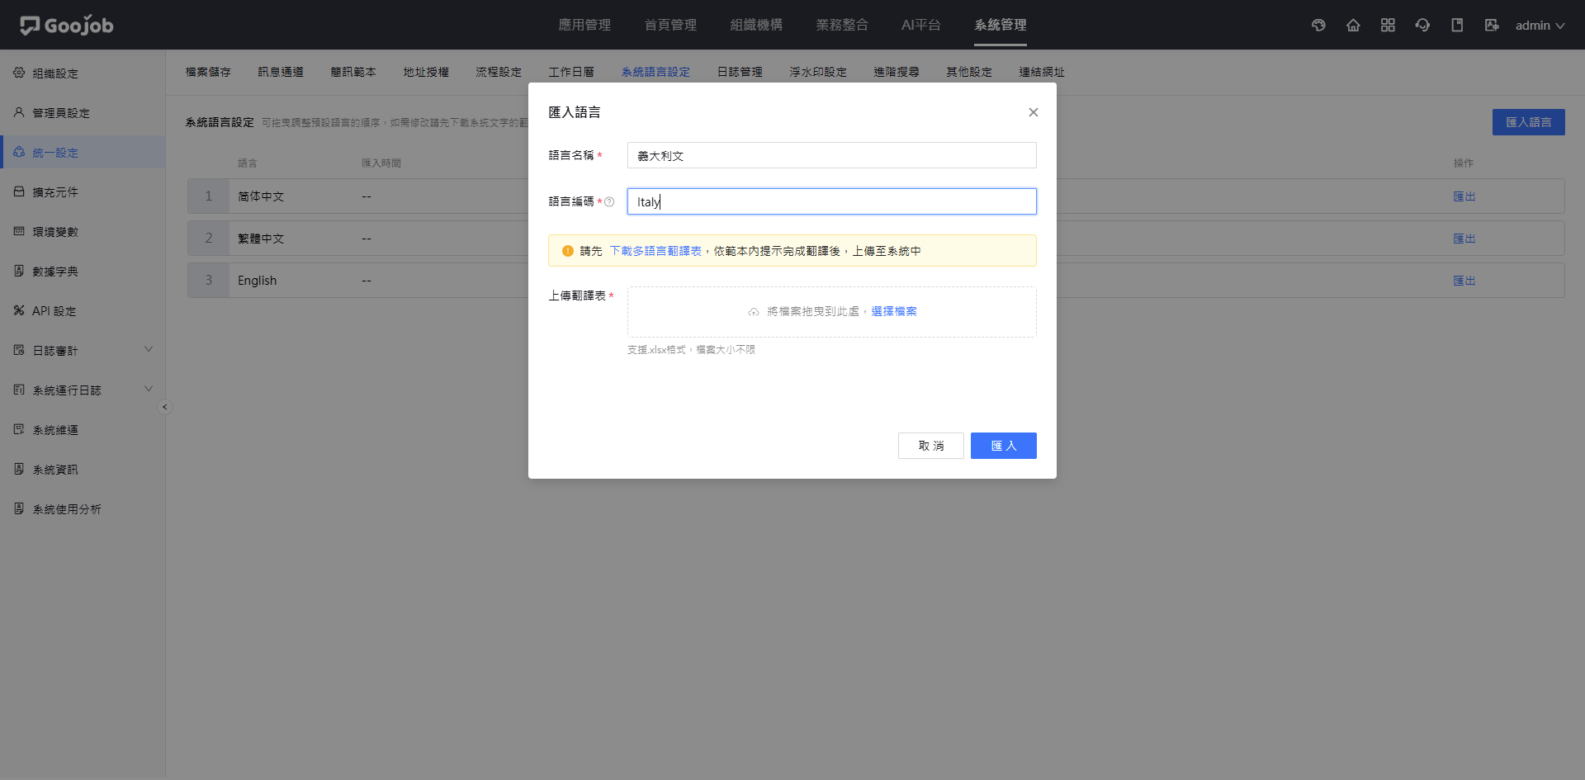Click 組織設定 gear icon in sidebar

point(19,73)
